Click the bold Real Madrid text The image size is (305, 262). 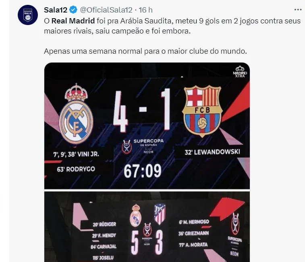[73, 21]
